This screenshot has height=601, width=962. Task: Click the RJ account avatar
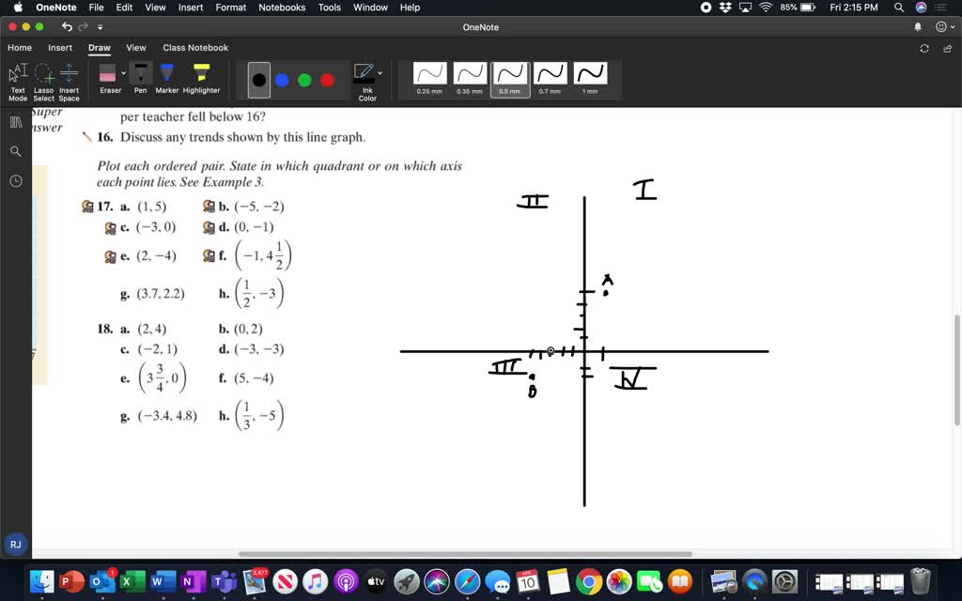click(14, 544)
